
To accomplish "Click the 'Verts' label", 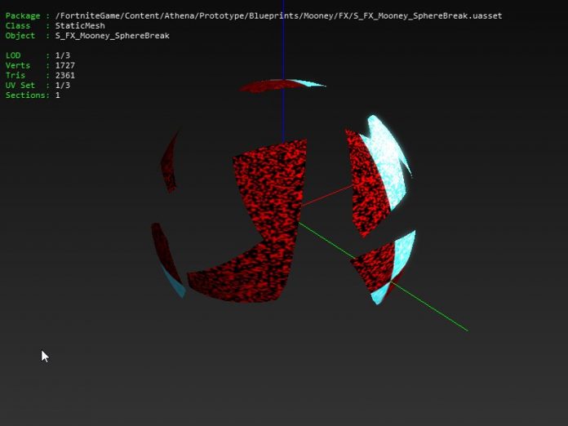I will pos(18,65).
